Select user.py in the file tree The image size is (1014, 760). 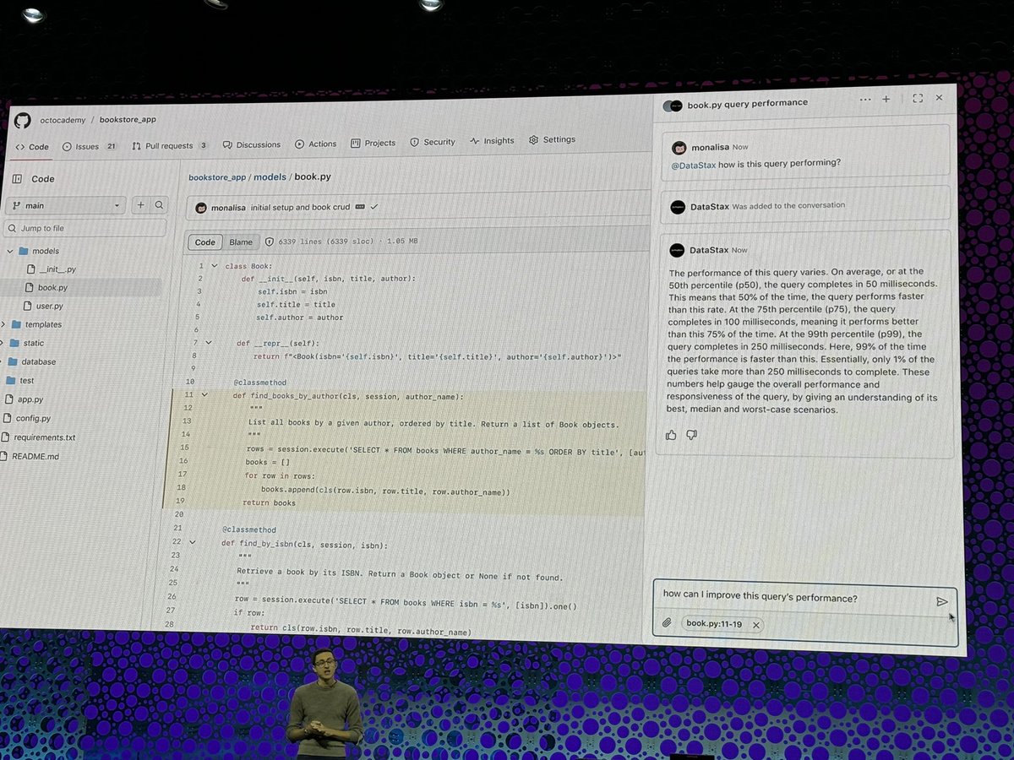[43, 306]
